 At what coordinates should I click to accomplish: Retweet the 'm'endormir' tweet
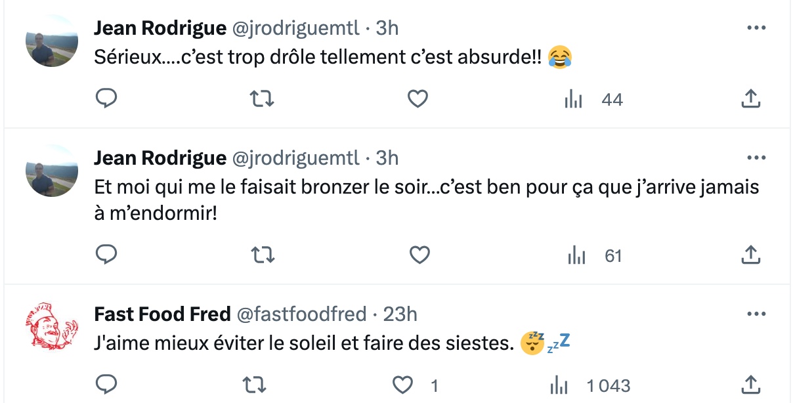point(263,255)
